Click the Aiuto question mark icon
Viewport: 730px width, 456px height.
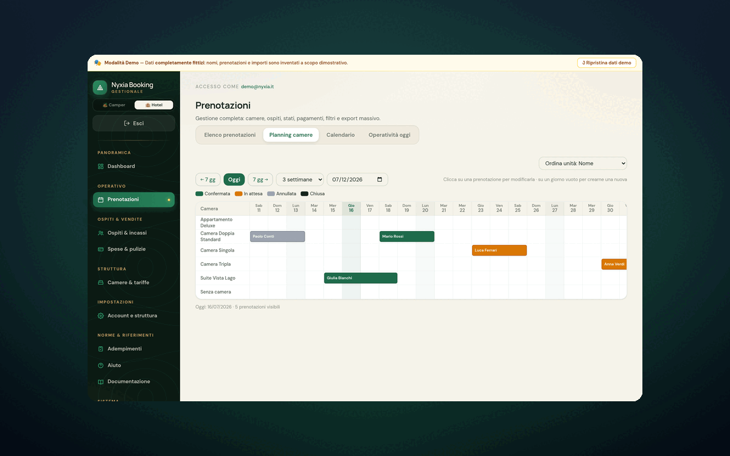[101, 365]
